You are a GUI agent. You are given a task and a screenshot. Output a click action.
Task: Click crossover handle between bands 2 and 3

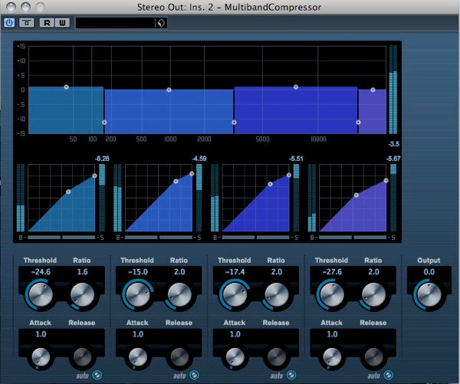[234, 123]
